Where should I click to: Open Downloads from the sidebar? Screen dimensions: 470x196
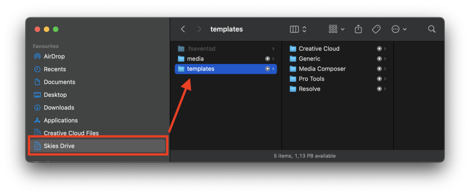(59, 108)
